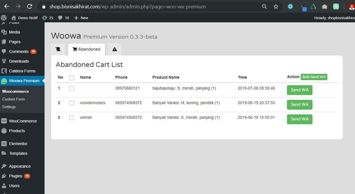Screen dimensions: 355x194
Task: Expand the WooCommerce sidebar menu
Action: pyautogui.click(x=22, y=121)
